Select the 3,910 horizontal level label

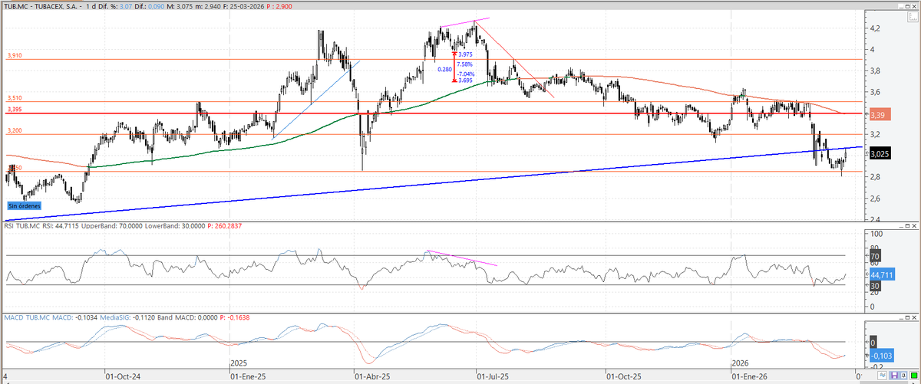[14, 56]
